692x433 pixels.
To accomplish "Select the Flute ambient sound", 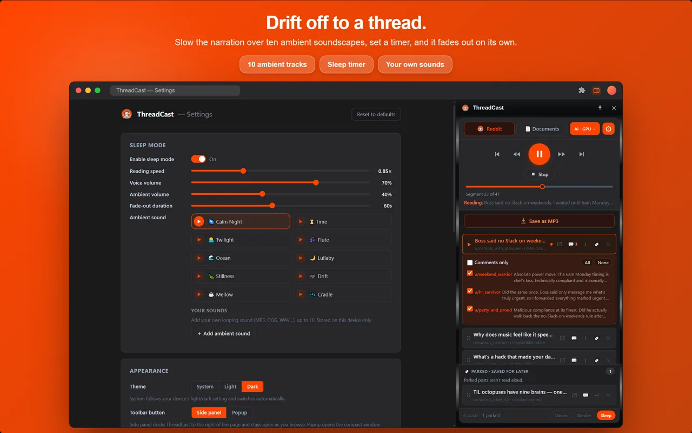I will point(342,240).
